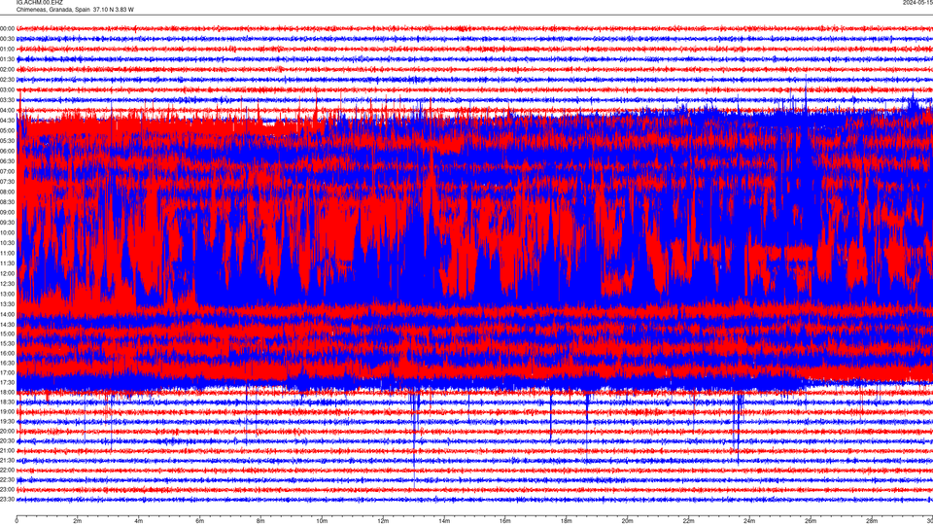The image size is (933, 525).
Task: Click the 18m tick label on the minute axis
Action: (x=566, y=521)
